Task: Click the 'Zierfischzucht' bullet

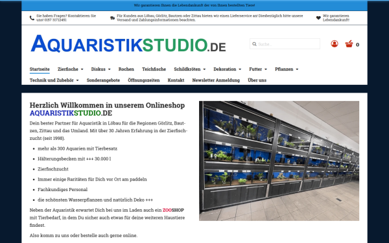Action: [53, 169]
